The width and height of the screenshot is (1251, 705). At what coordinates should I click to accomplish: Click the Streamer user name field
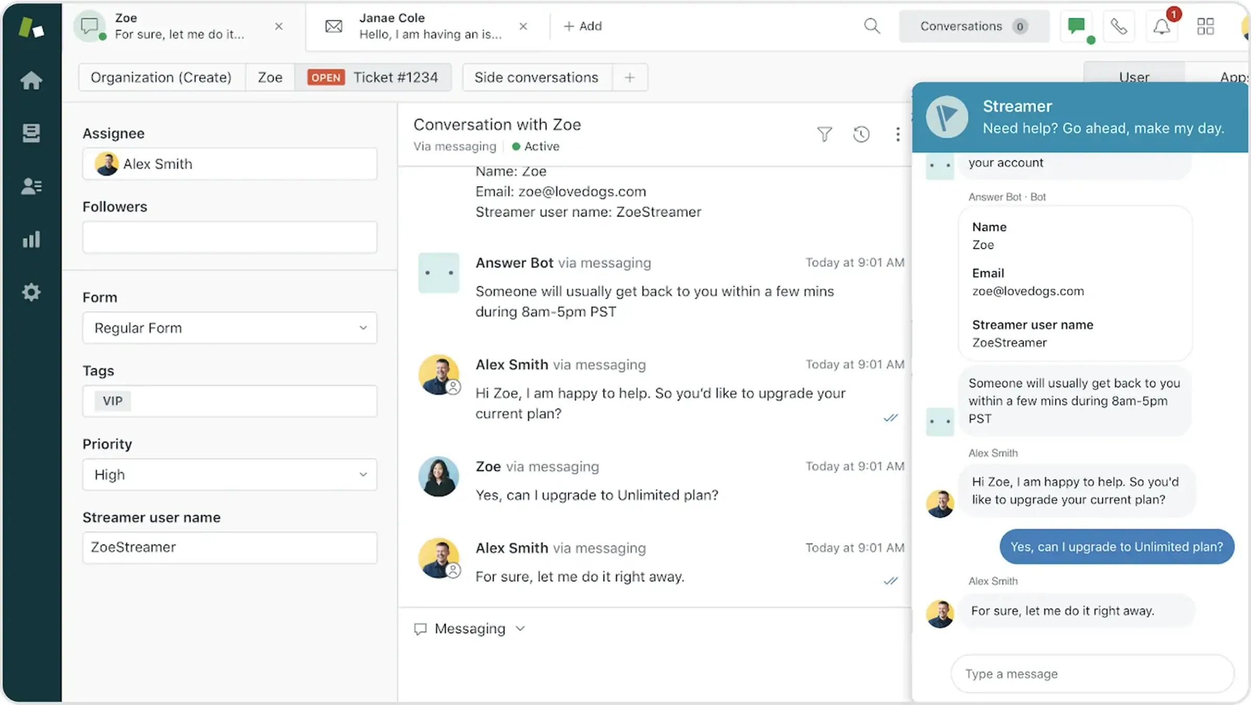coord(229,548)
